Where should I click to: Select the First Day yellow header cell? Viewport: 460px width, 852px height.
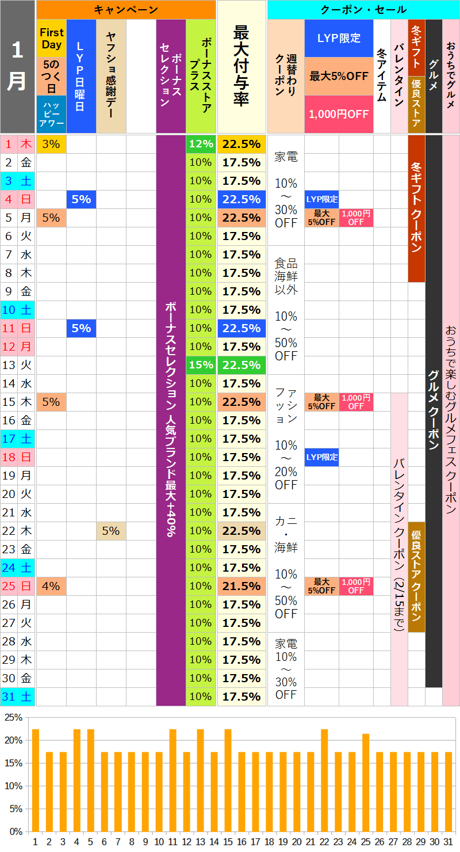(51, 39)
